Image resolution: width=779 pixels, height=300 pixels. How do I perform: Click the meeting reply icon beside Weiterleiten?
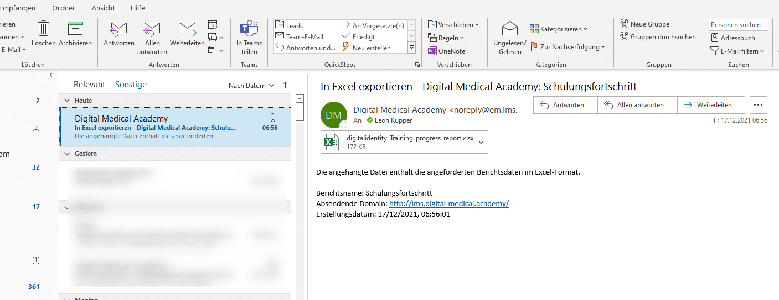[213, 24]
